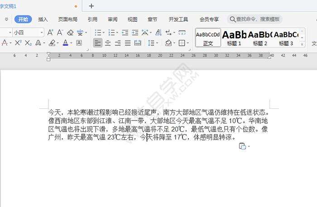Click the first-line indent marker on ruler
The width and height of the screenshot is (317, 207).
48,54
